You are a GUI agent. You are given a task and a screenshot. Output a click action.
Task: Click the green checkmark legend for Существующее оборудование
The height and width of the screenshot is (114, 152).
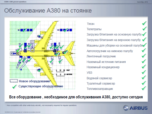pos(14,87)
